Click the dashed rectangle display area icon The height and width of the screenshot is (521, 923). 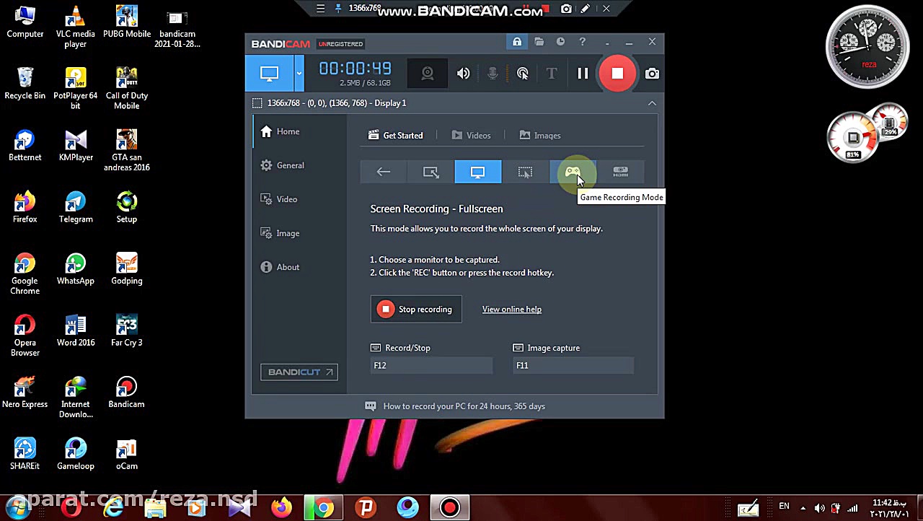pos(257,103)
